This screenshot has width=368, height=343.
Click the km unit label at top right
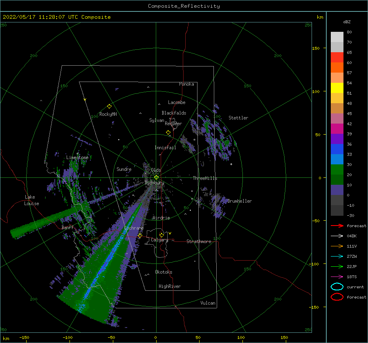(320, 17)
